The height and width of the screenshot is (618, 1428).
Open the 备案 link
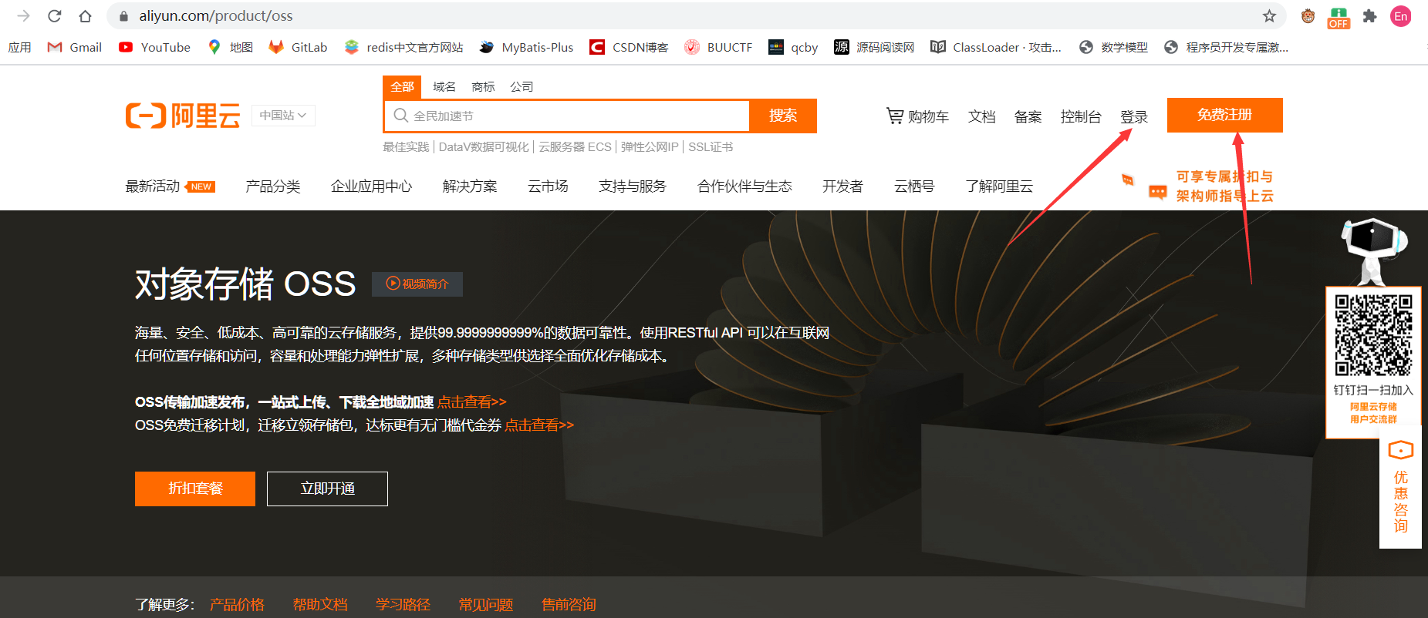(1028, 116)
